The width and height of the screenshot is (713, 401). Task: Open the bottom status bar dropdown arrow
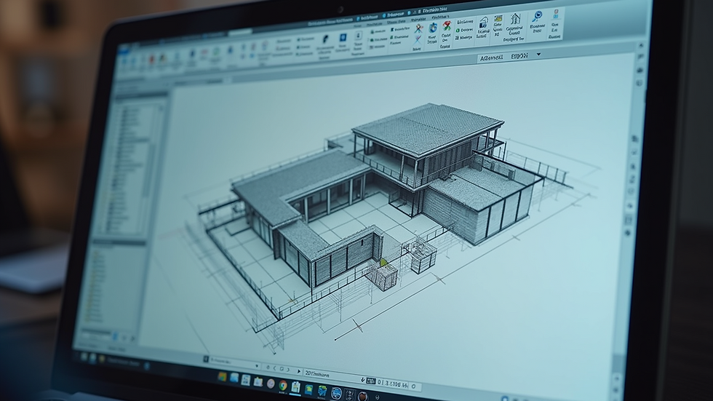coord(258,366)
